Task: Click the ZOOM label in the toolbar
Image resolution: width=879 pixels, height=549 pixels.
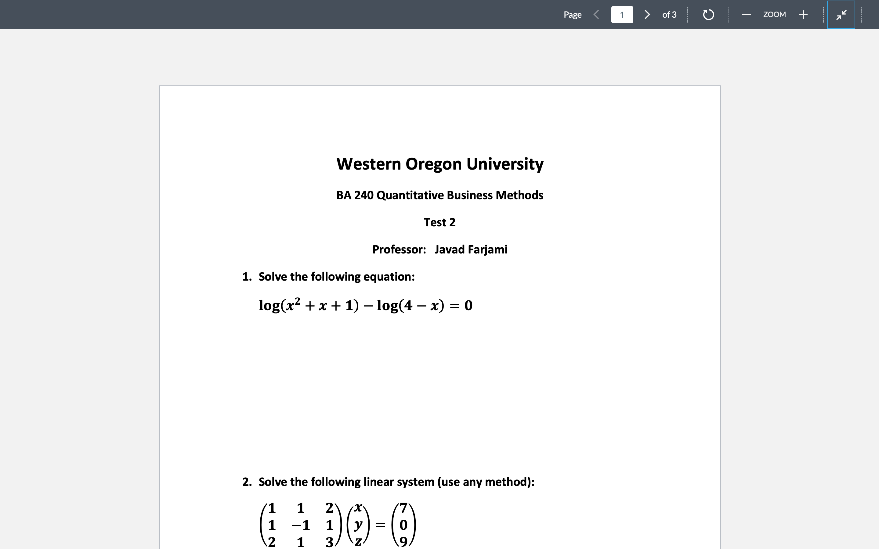Action: [774, 15]
